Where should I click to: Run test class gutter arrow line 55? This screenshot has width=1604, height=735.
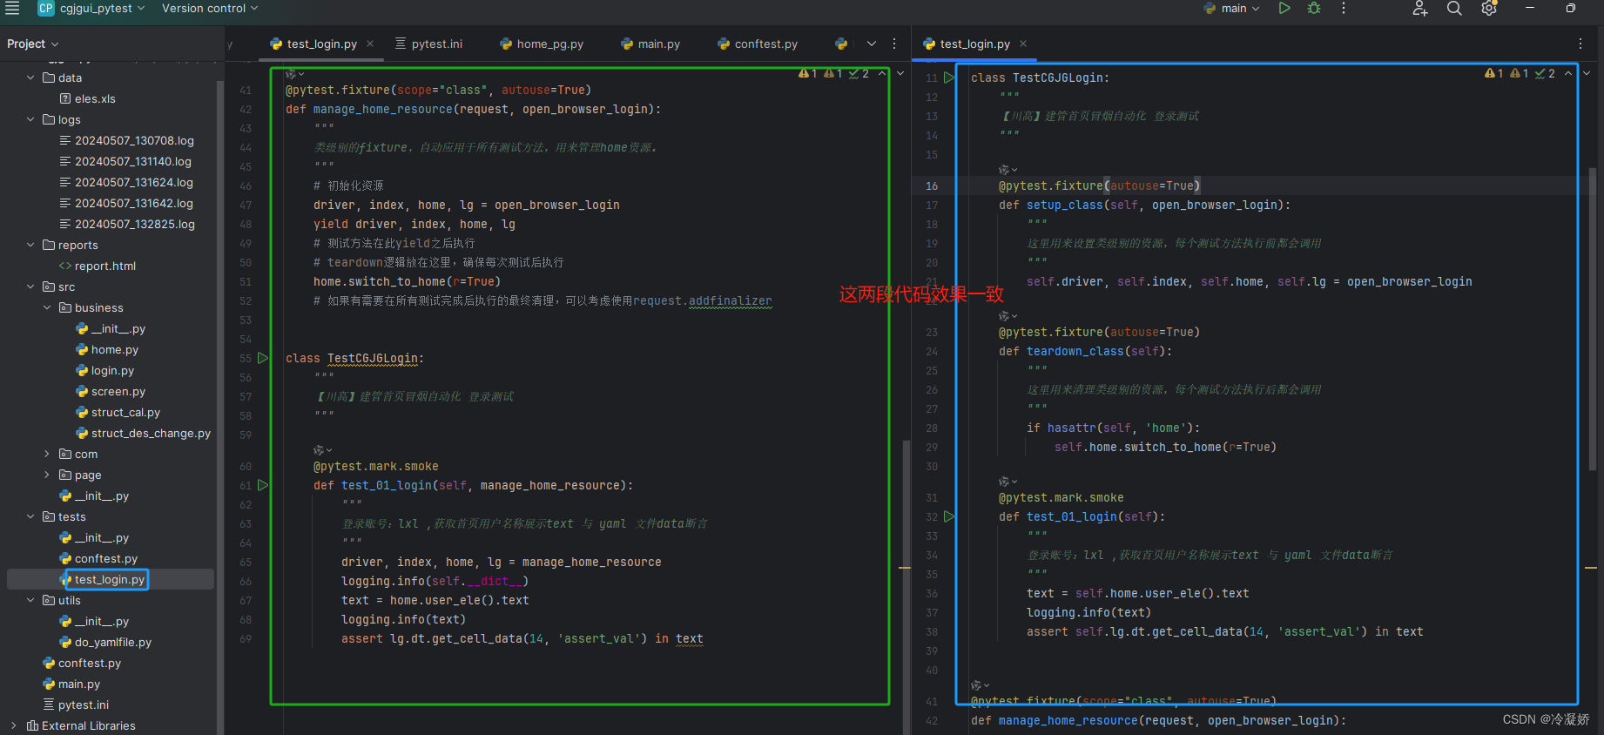point(263,358)
